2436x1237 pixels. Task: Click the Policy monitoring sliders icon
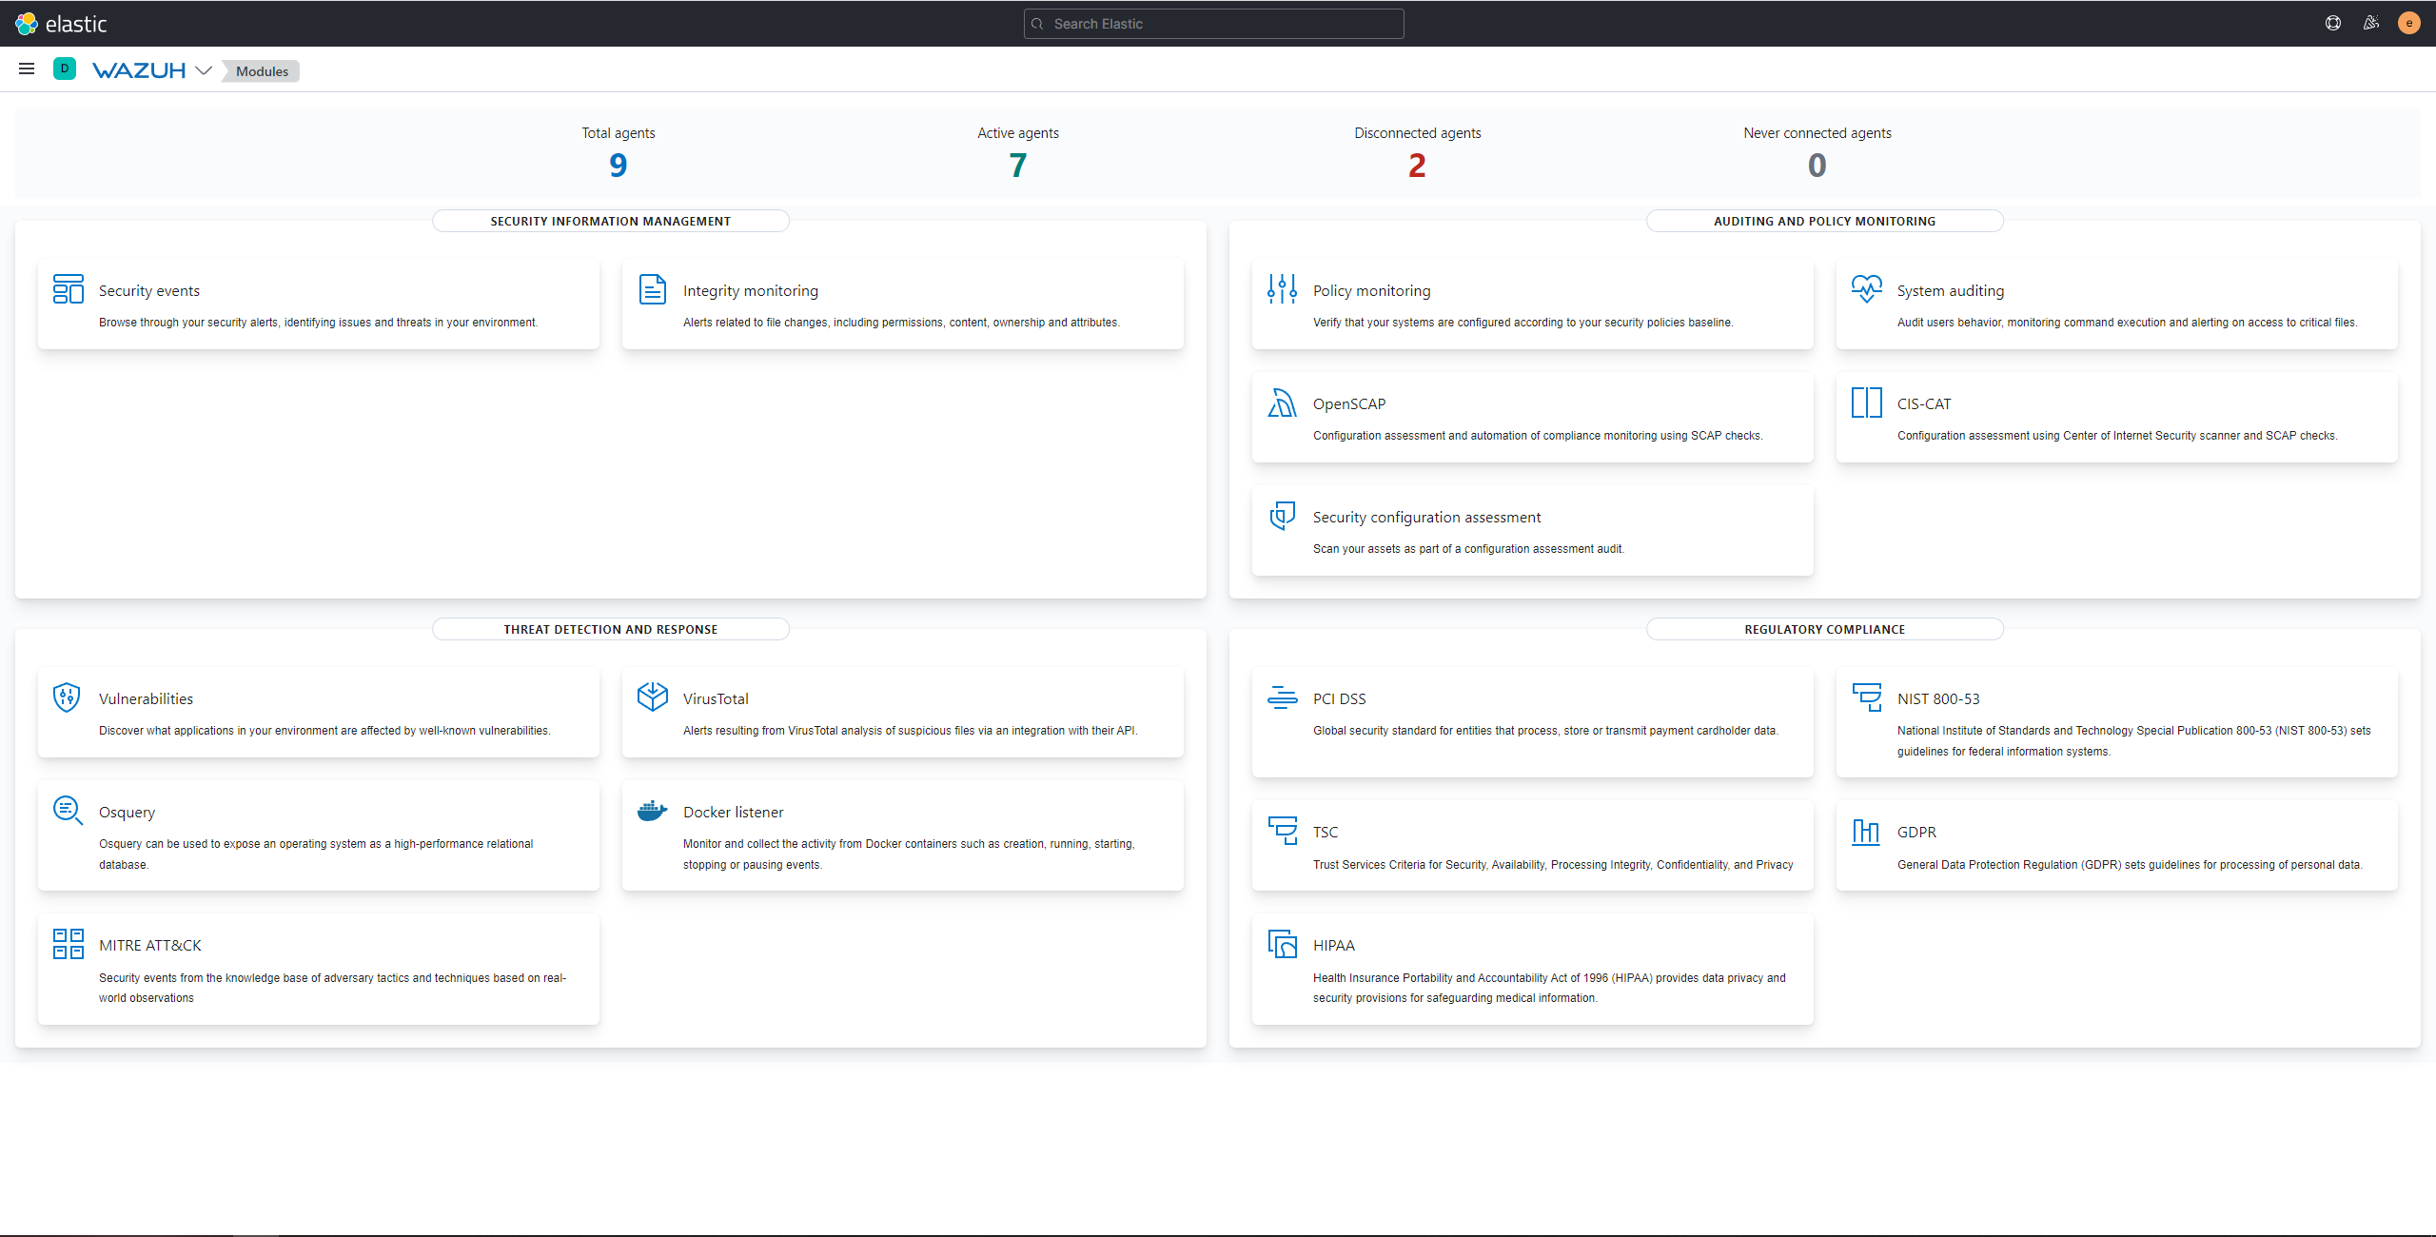point(1282,289)
